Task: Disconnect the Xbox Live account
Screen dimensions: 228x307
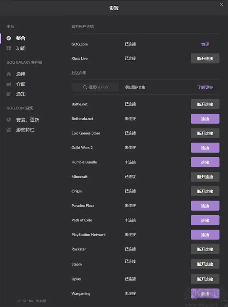Action: point(205,59)
